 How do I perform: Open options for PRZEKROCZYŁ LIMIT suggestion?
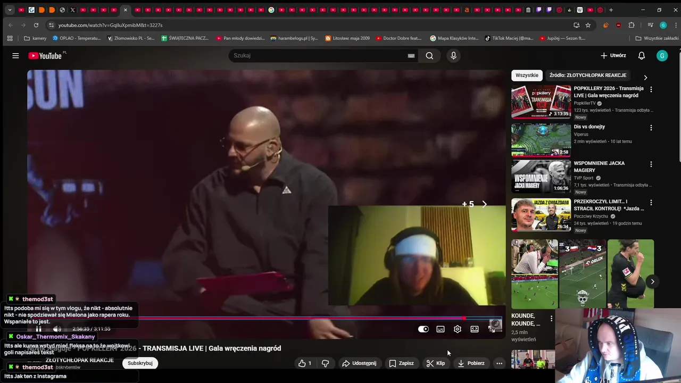point(651,203)
